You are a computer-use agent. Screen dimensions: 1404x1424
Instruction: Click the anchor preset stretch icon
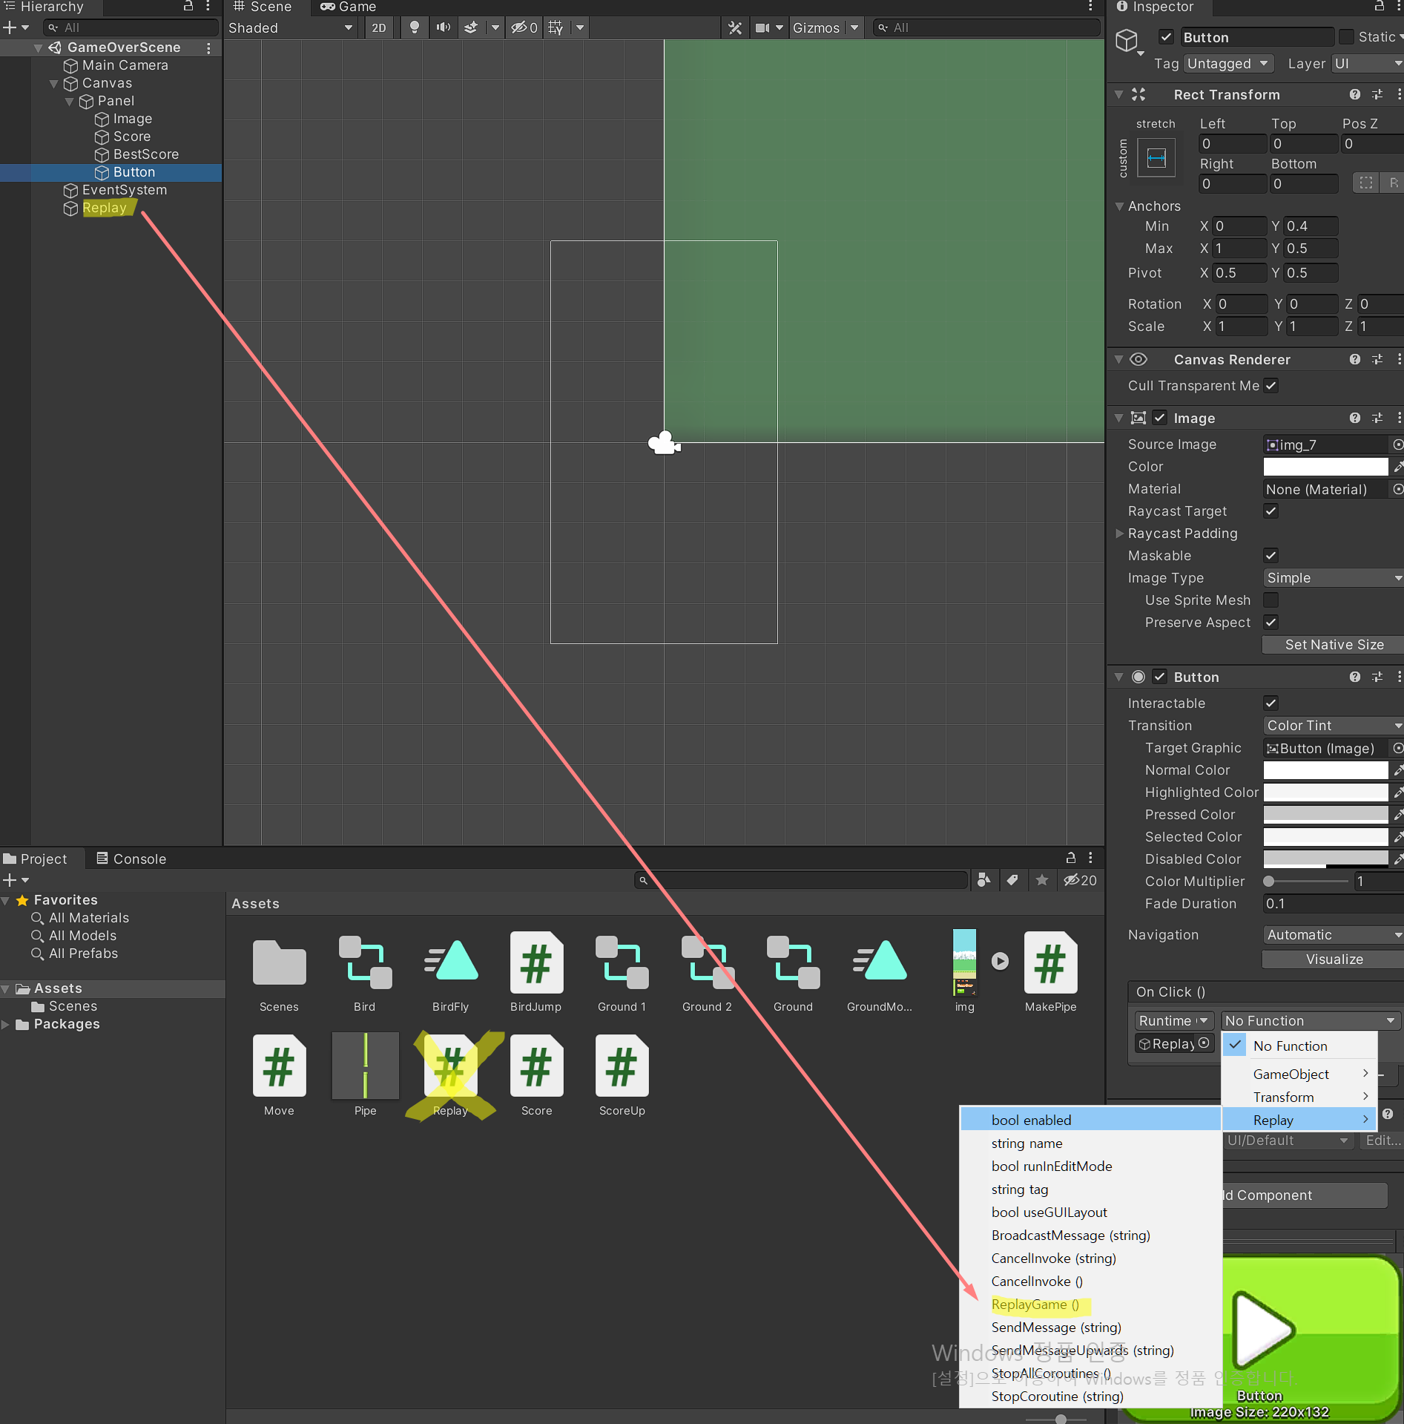(x=1156, y=157)
